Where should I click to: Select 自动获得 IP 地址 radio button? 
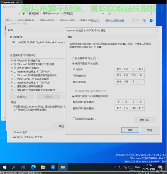(73, 58)
